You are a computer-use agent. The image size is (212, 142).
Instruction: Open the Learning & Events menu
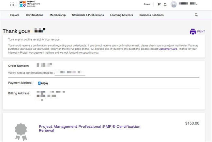tap(121, 15)
